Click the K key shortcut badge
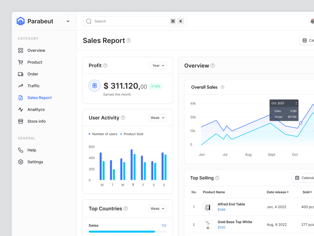 tap(181, 21)
